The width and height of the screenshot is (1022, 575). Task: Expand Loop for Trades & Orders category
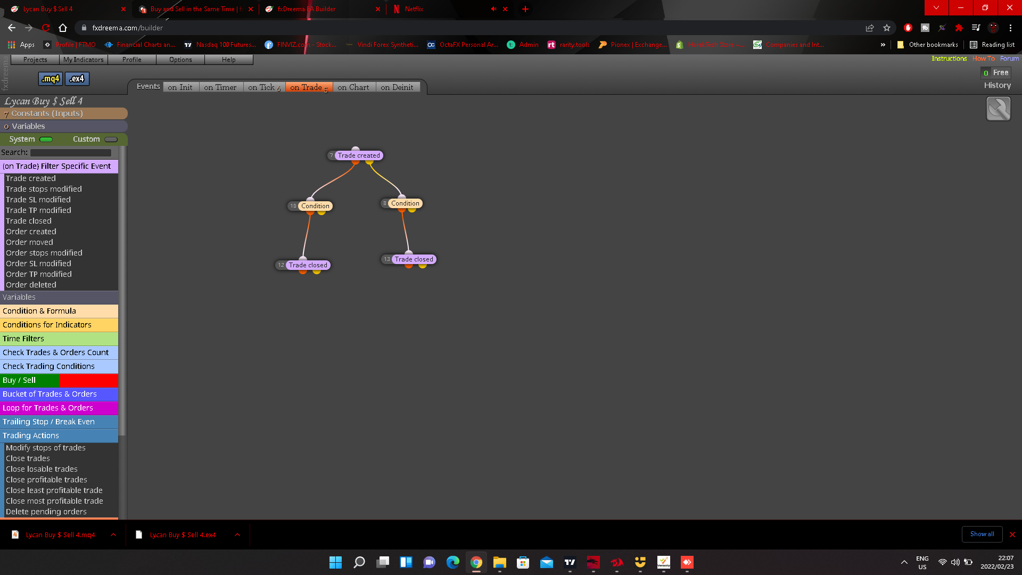click(59, 408)
